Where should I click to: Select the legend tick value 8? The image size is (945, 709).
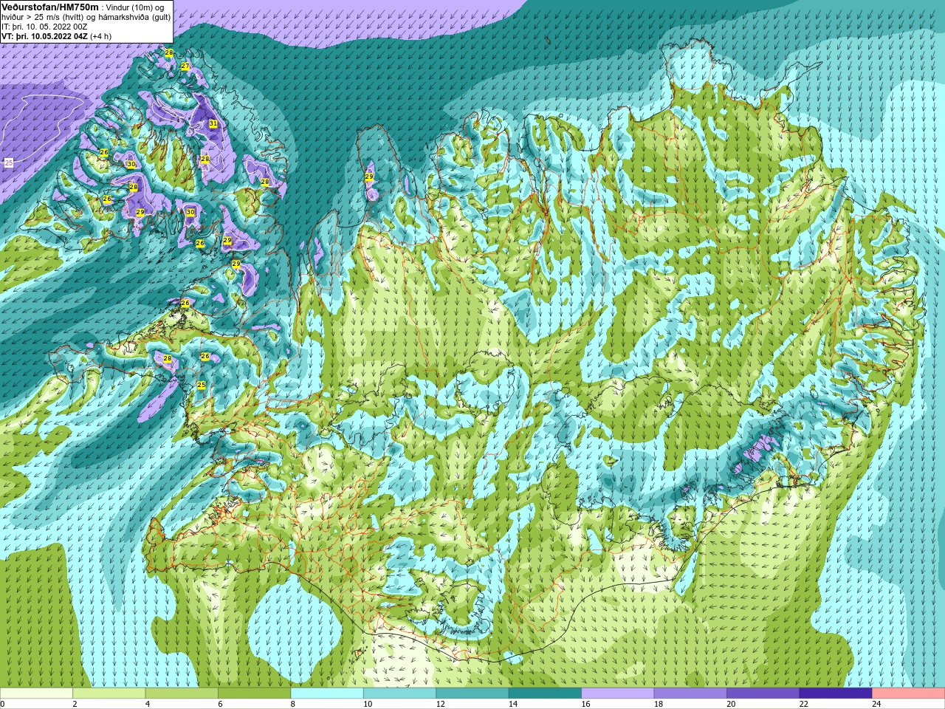(x=292, y=704)
